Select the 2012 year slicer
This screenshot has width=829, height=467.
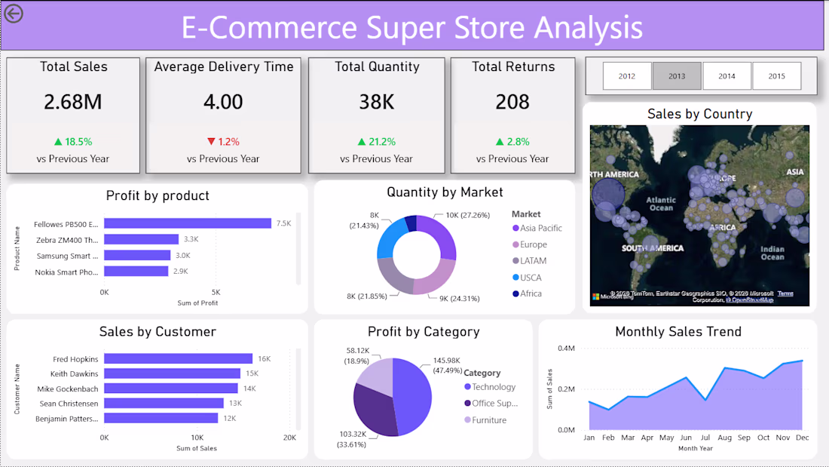626,76
